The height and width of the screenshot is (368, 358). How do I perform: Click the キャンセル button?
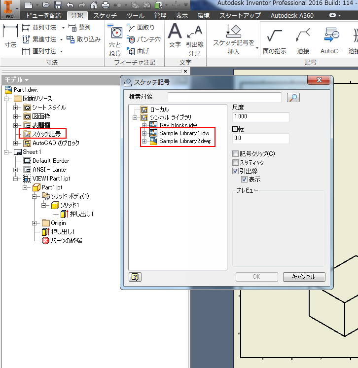pyautogui.click(x=304, y=277)
